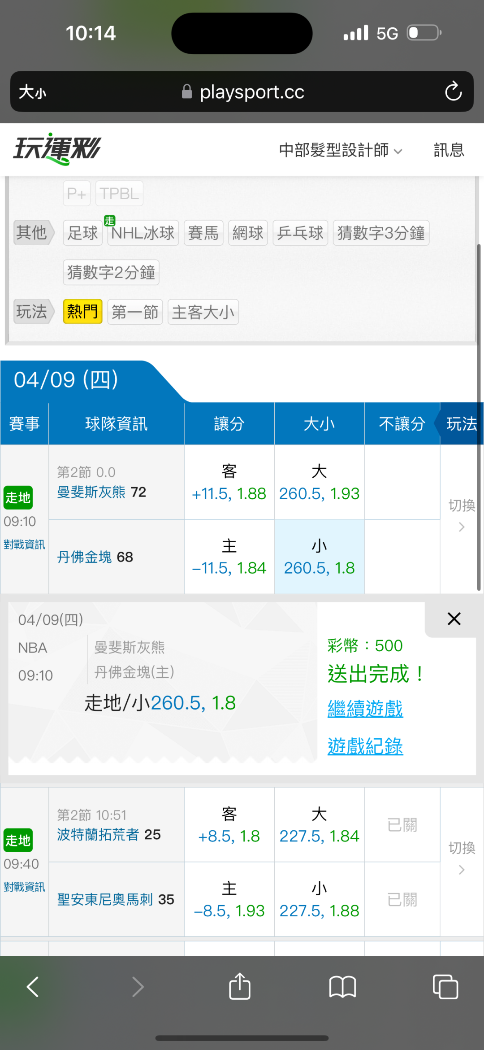This screenshot has width=484, height=1050.
Task: Tap the Safari share icon
Action: pos(240,986)
